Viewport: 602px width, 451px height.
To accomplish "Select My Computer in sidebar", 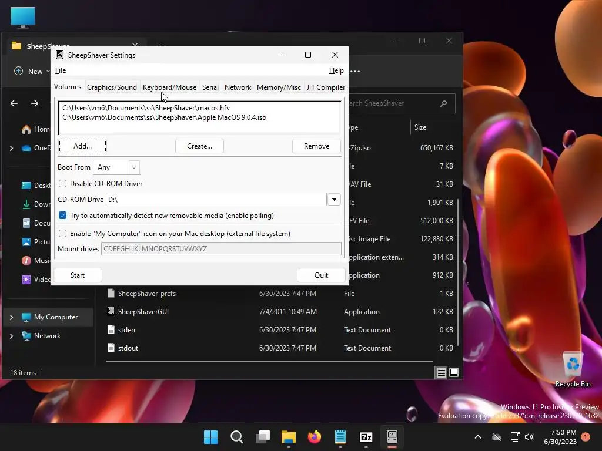I will (50, 317).
